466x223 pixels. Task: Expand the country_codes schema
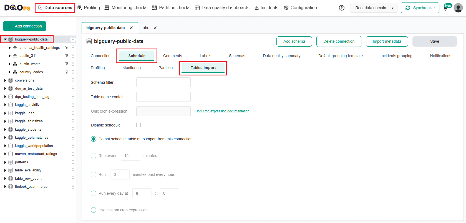10,72
